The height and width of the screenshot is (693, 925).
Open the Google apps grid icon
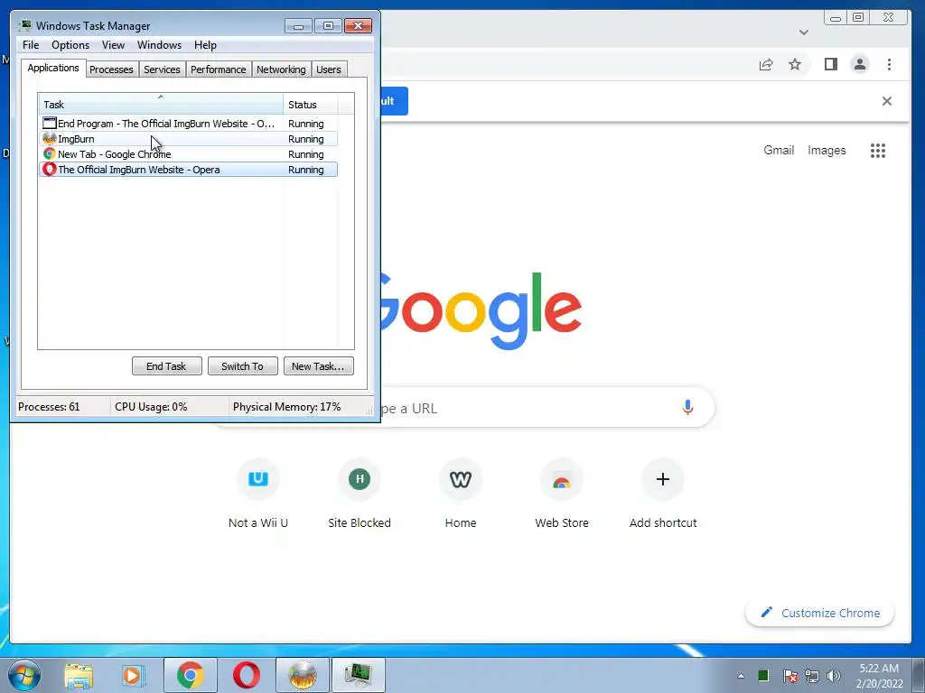pos(878,151)
